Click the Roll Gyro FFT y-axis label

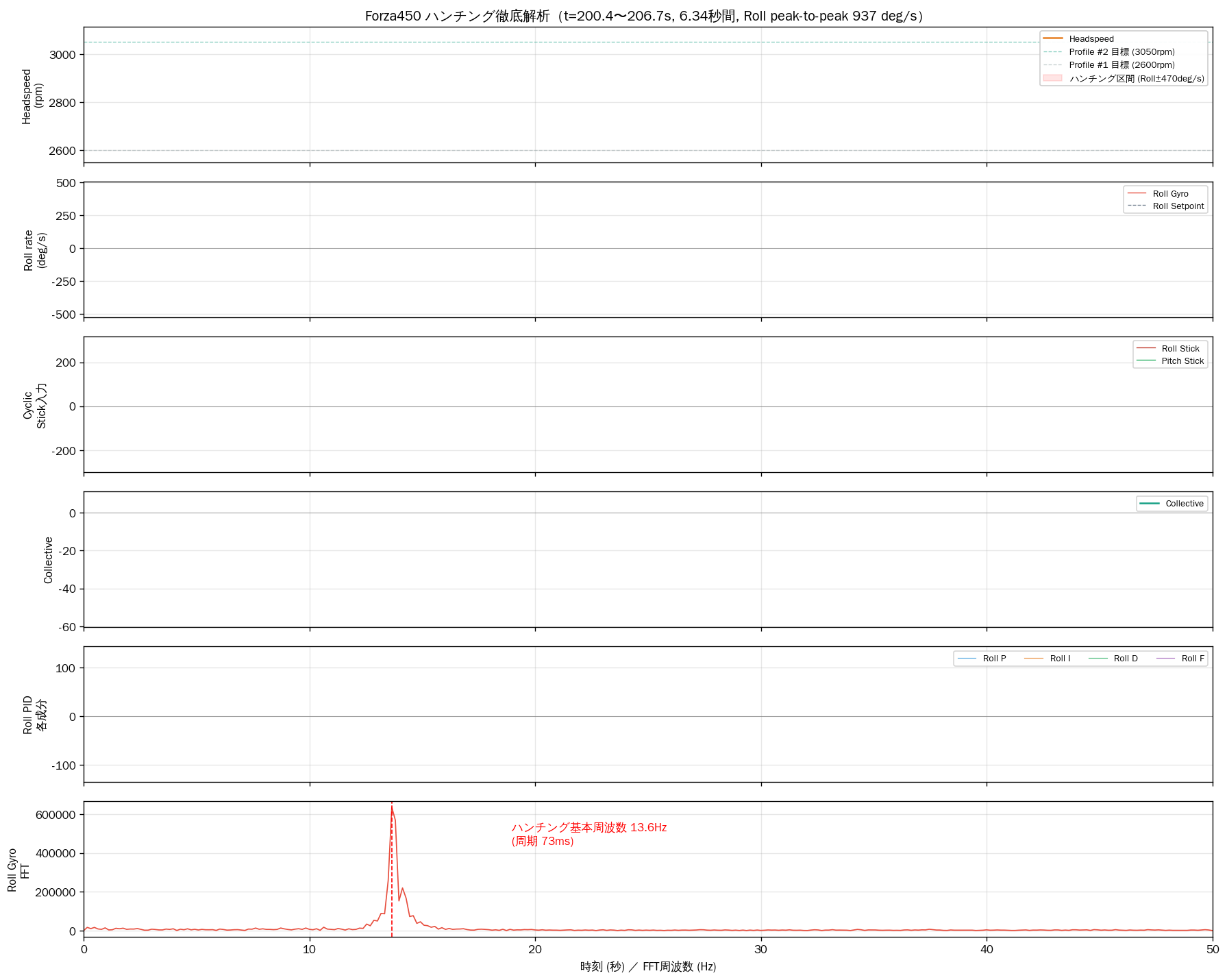[x=18, y=870]
